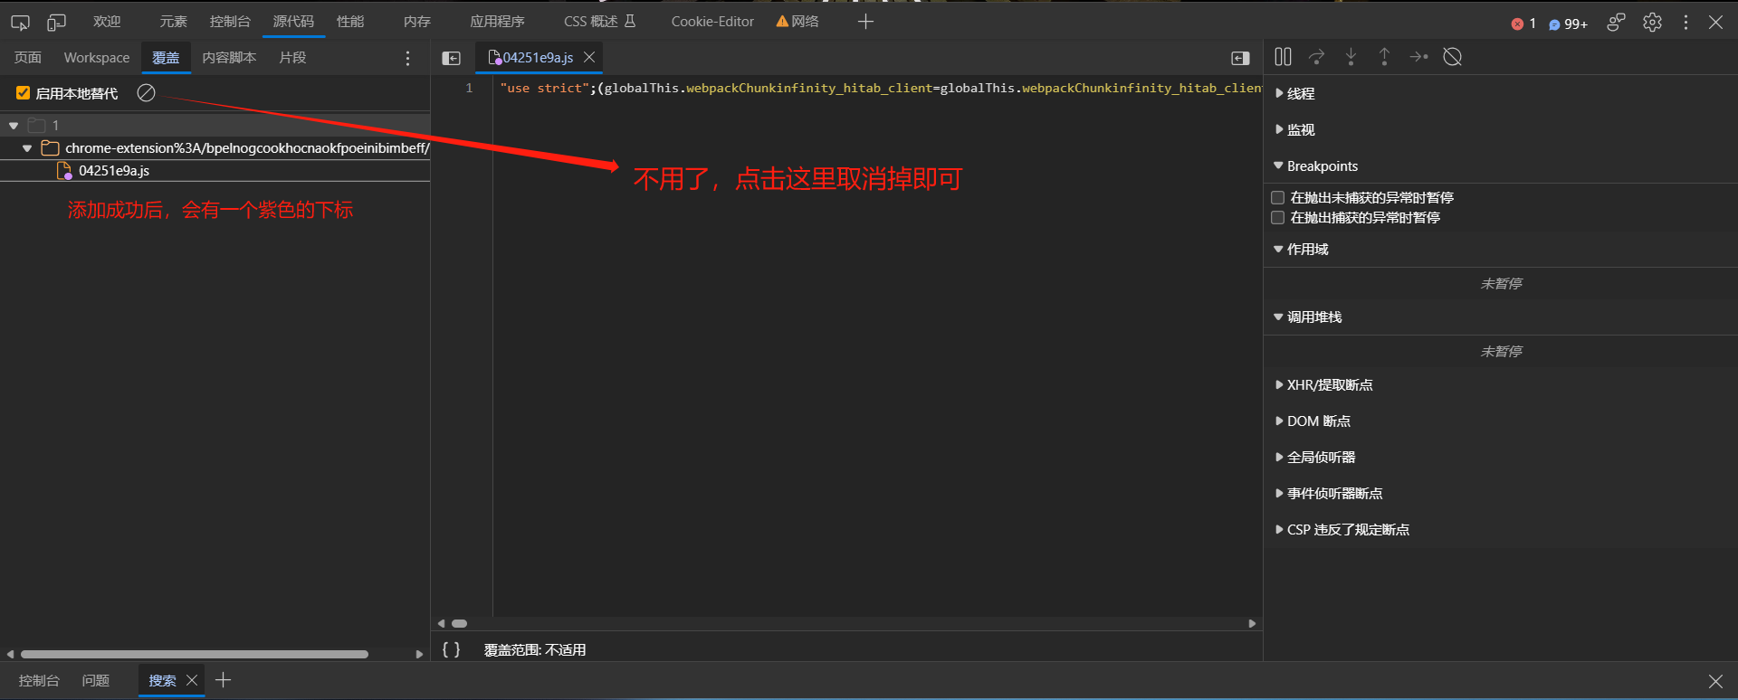Enable pause on uncaught exceptions checkbox
1738x700 pixels.
[x=1278, y=197]
